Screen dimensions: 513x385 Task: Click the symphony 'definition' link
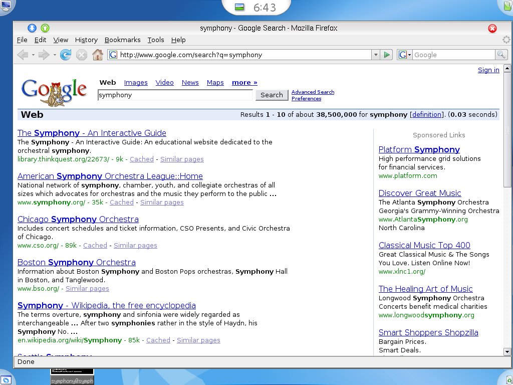click(427, 115)
